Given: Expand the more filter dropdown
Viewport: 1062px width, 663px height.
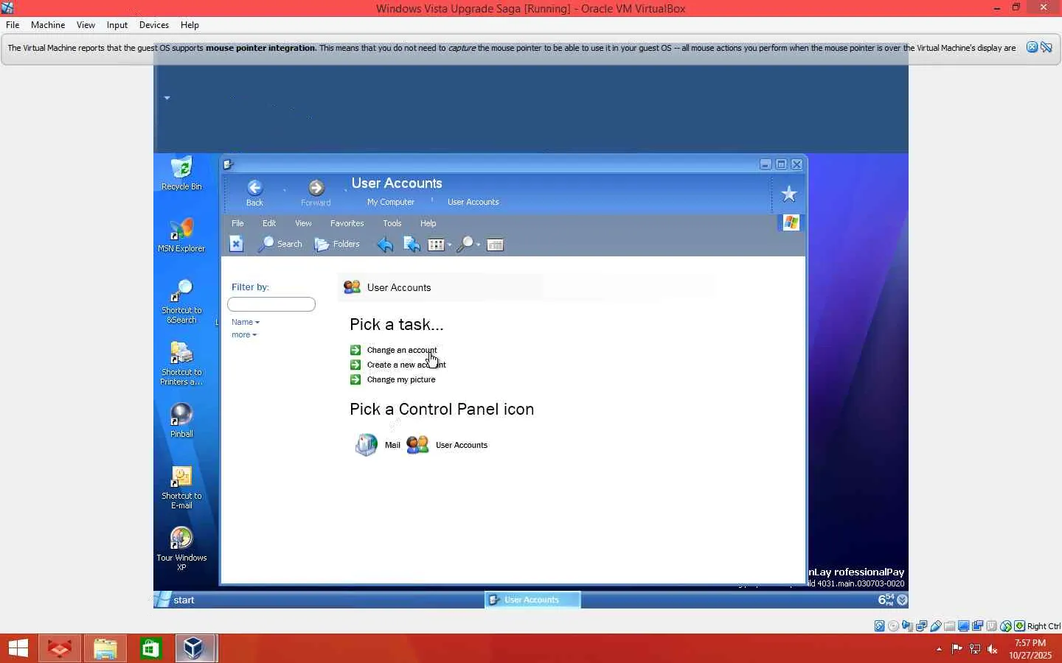Looking at the screenshot, I should click(244, 335).
